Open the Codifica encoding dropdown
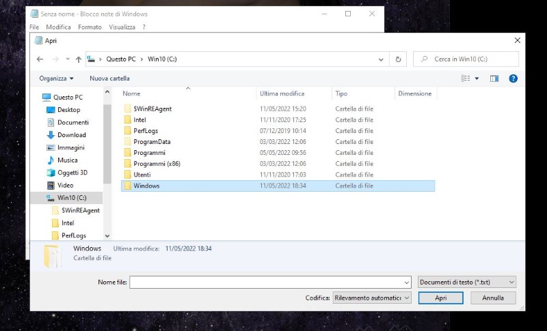The width and height of the screenshot is (547, 331). [x=371, y=298]
